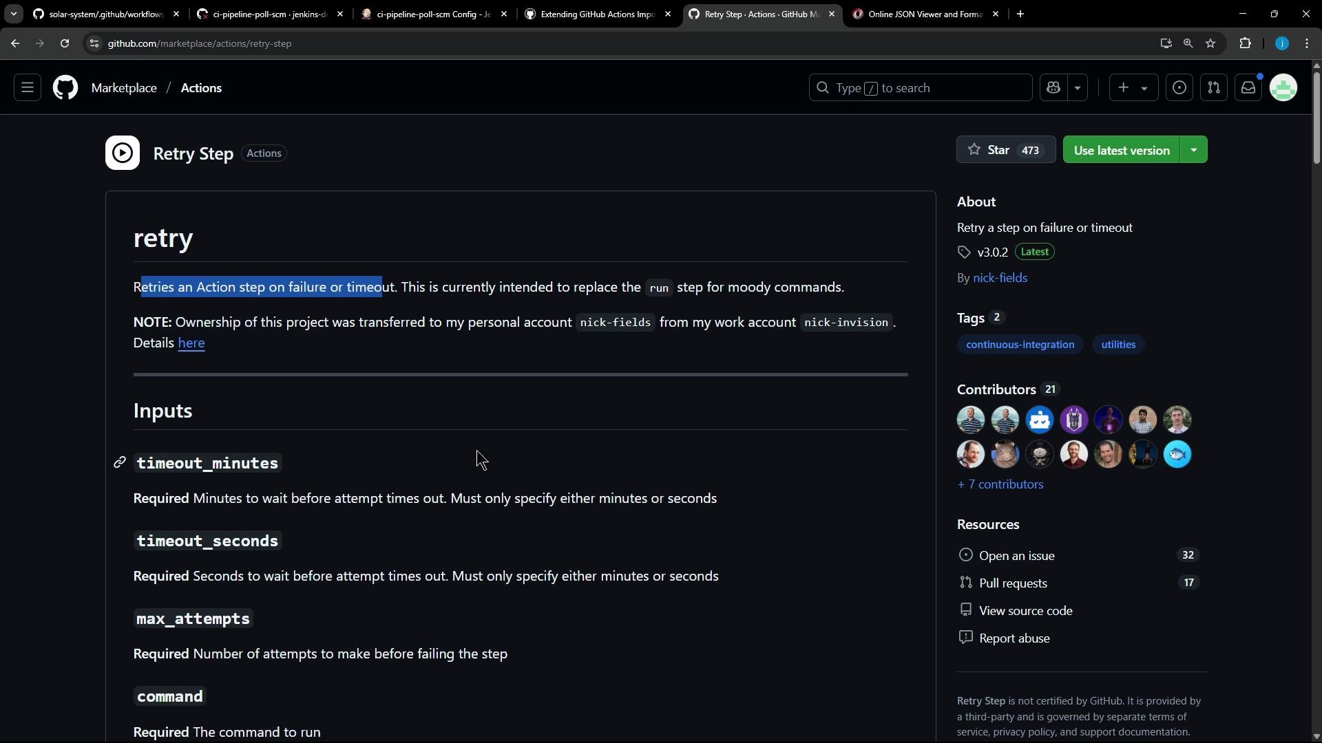Open the user profile avatar menu
This screenshot has width=1322, height=743.
(1283, 88)
